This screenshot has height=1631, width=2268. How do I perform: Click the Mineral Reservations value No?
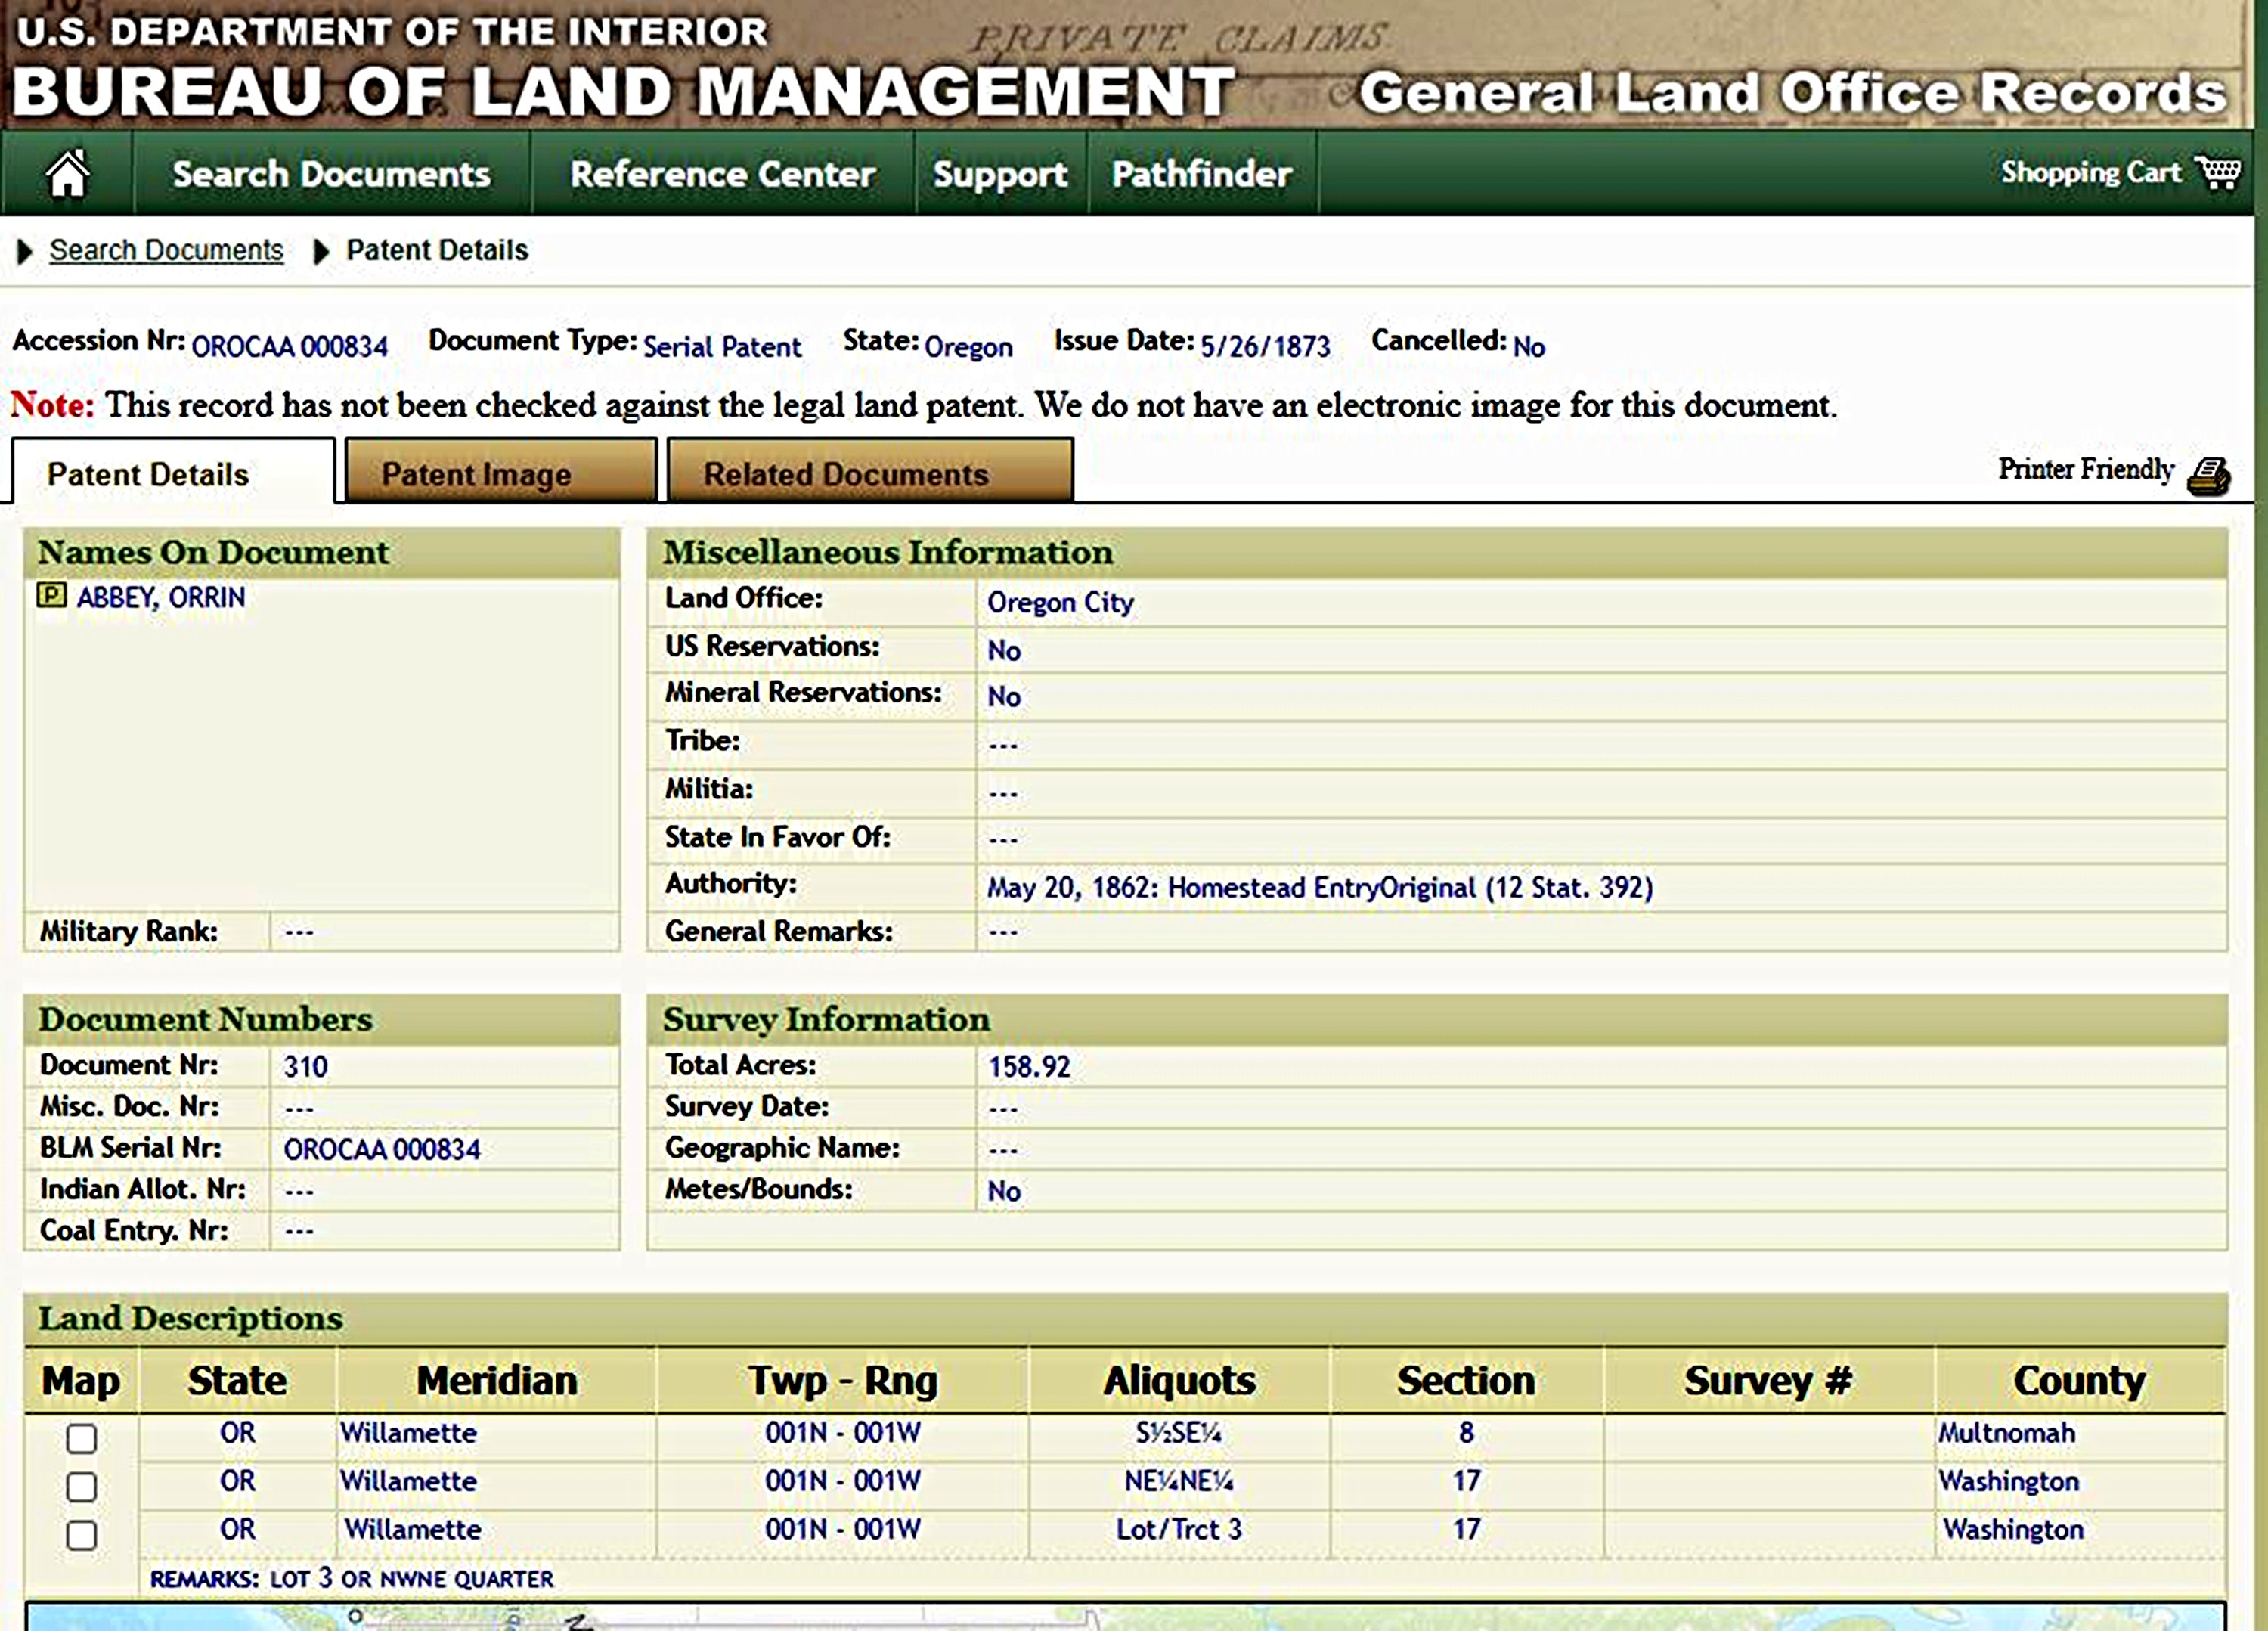coord(1004,696)
